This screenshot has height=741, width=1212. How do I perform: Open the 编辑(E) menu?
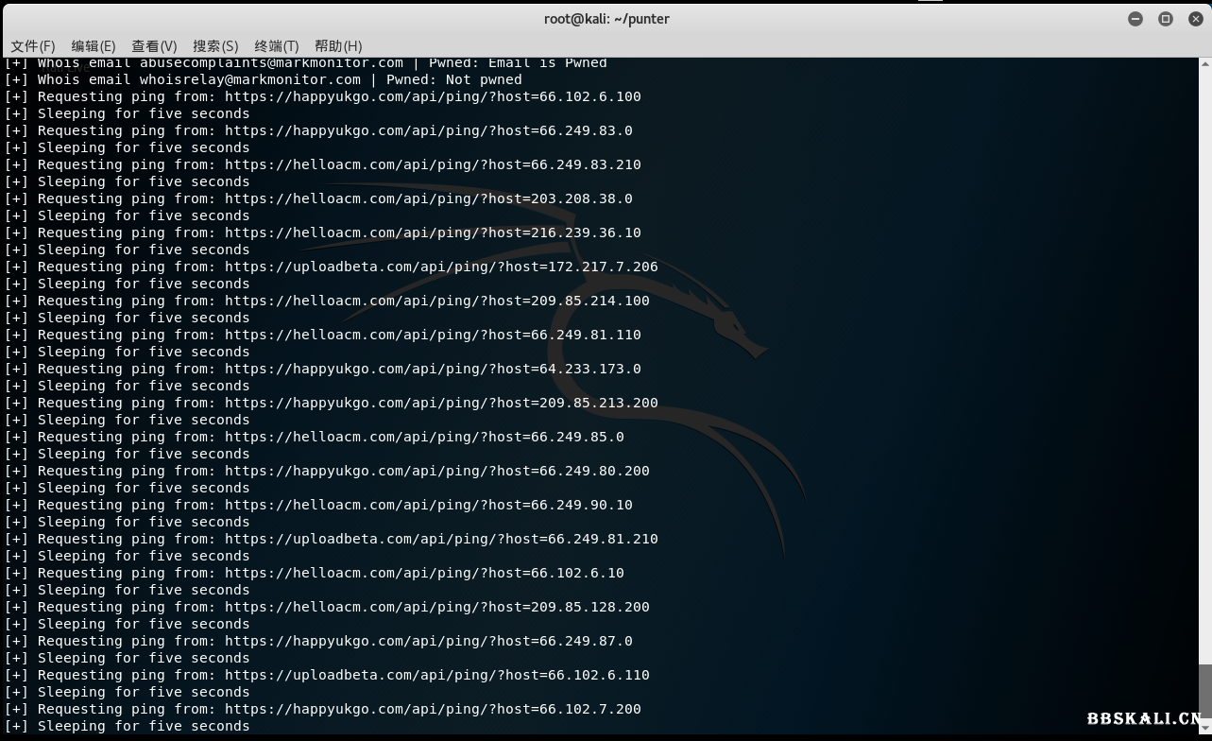coord(94,45)
